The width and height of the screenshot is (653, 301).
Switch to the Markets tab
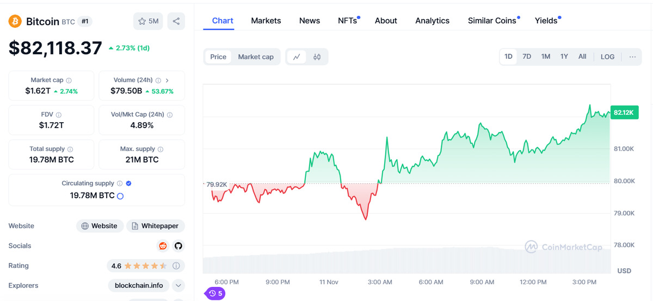coord(266,21)
